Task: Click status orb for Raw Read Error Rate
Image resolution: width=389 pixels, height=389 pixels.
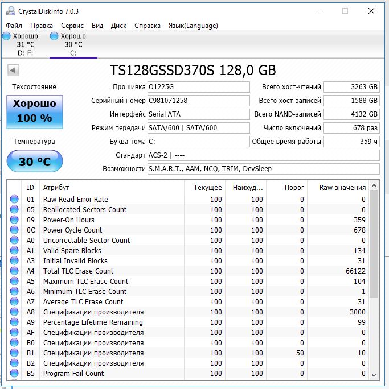Action: point(14,199)
